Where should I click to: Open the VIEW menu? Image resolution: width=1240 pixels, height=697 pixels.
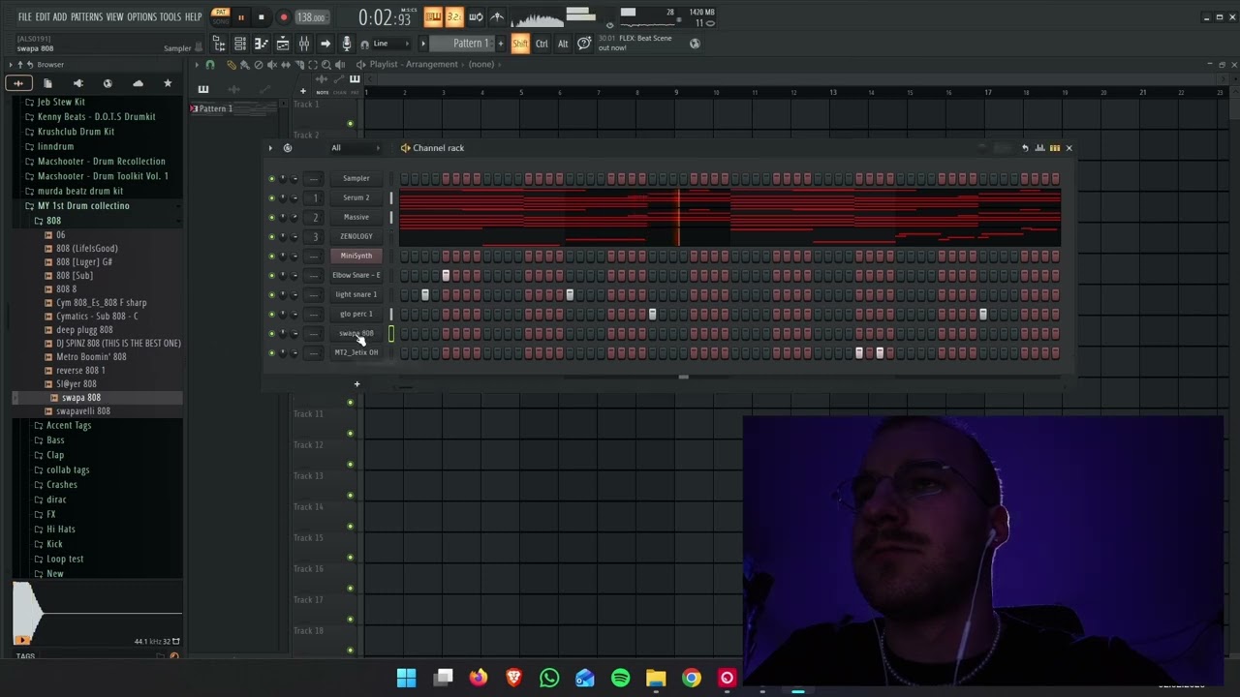point(114,16)
